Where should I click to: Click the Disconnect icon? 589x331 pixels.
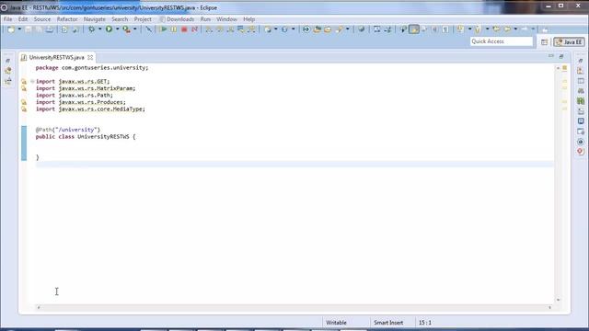click(x=194, y=29)
